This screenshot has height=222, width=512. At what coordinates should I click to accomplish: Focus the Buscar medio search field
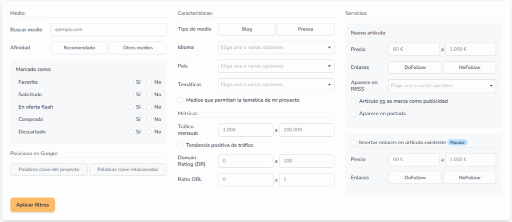tap(108, 29)
